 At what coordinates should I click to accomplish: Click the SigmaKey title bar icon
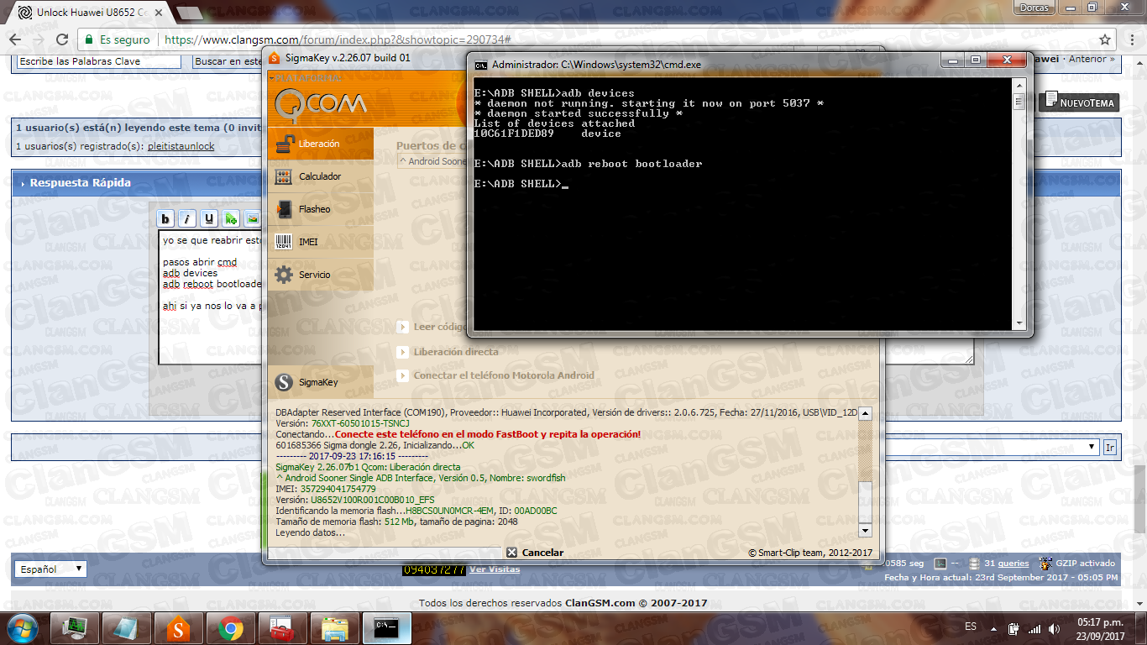pos(275,58)
